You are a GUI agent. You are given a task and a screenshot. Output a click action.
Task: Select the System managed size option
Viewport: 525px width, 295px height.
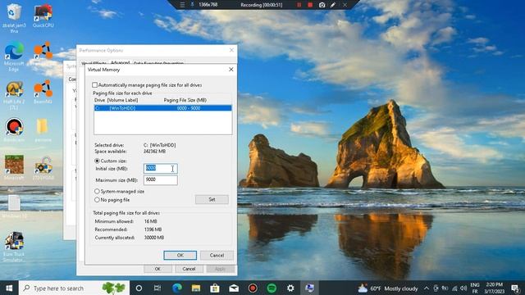tap(97, 191)
